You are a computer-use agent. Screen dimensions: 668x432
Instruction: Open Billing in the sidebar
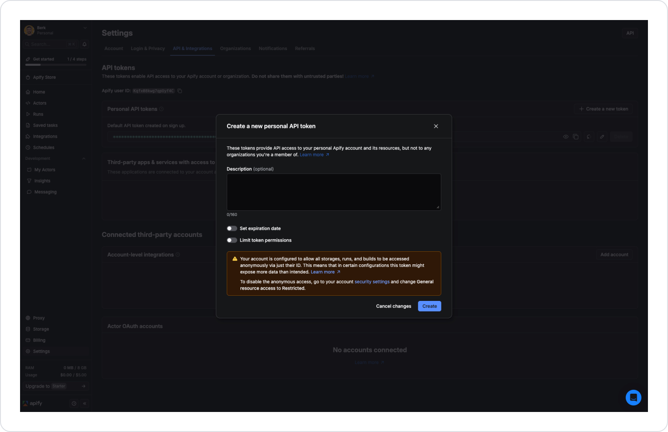click(39, 341)
